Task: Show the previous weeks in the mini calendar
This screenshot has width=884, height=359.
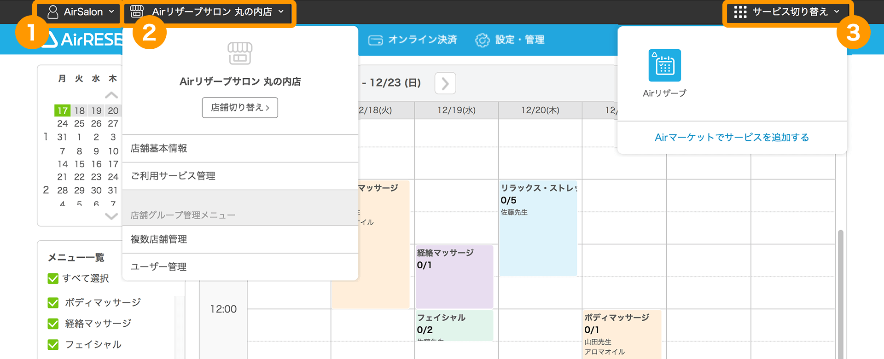Action: [111, 95]
